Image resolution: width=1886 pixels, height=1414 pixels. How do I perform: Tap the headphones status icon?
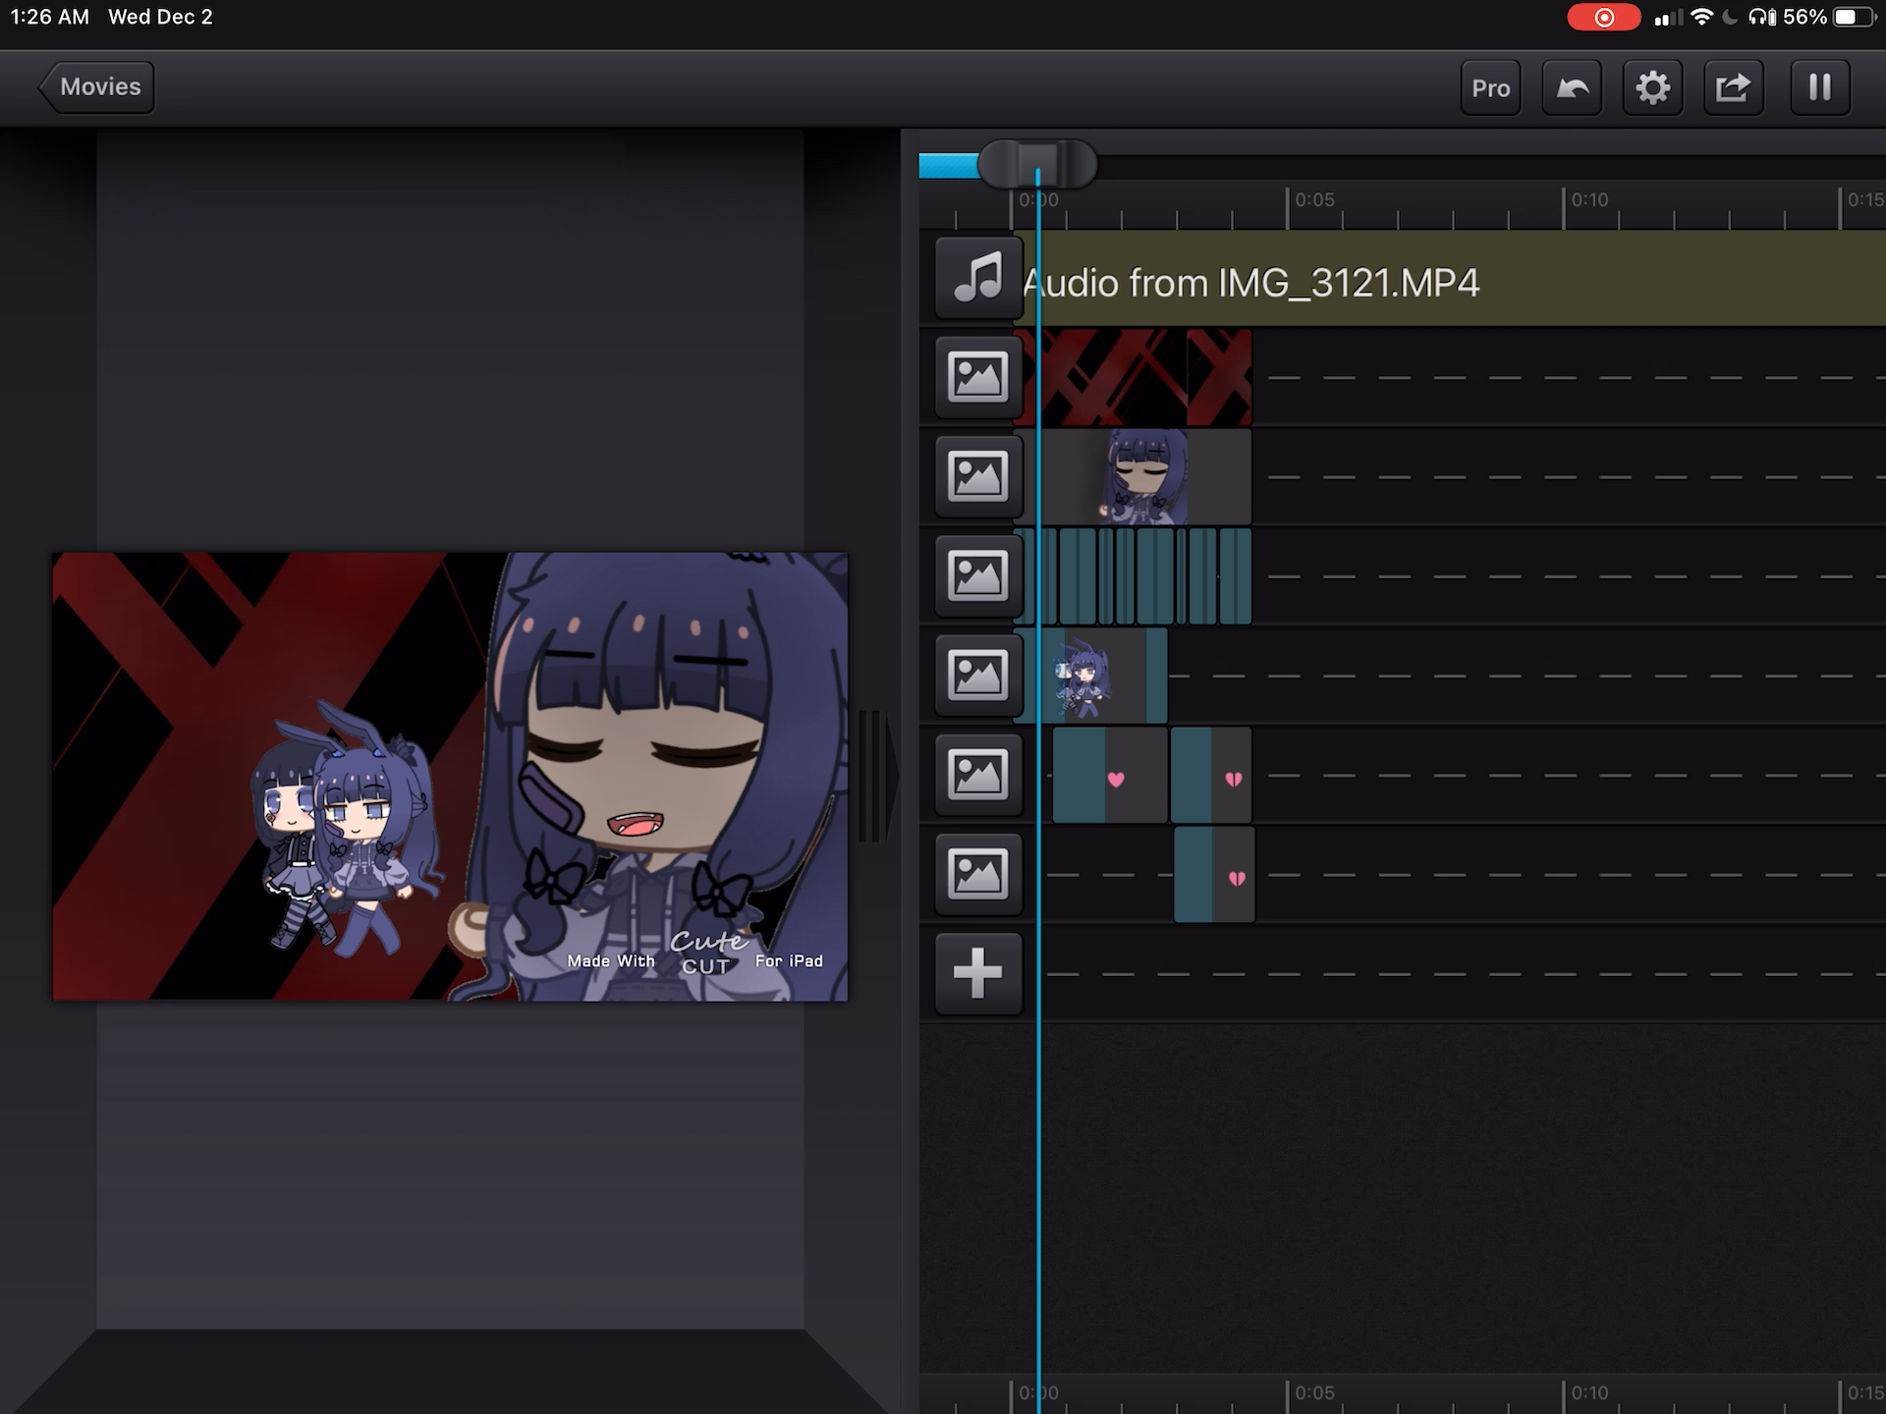click(x=1762, y=18)
